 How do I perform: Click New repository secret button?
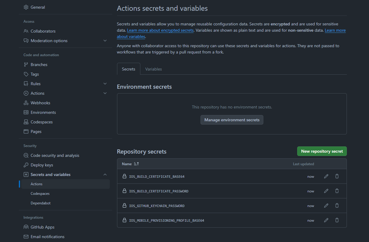pos(322,151)
